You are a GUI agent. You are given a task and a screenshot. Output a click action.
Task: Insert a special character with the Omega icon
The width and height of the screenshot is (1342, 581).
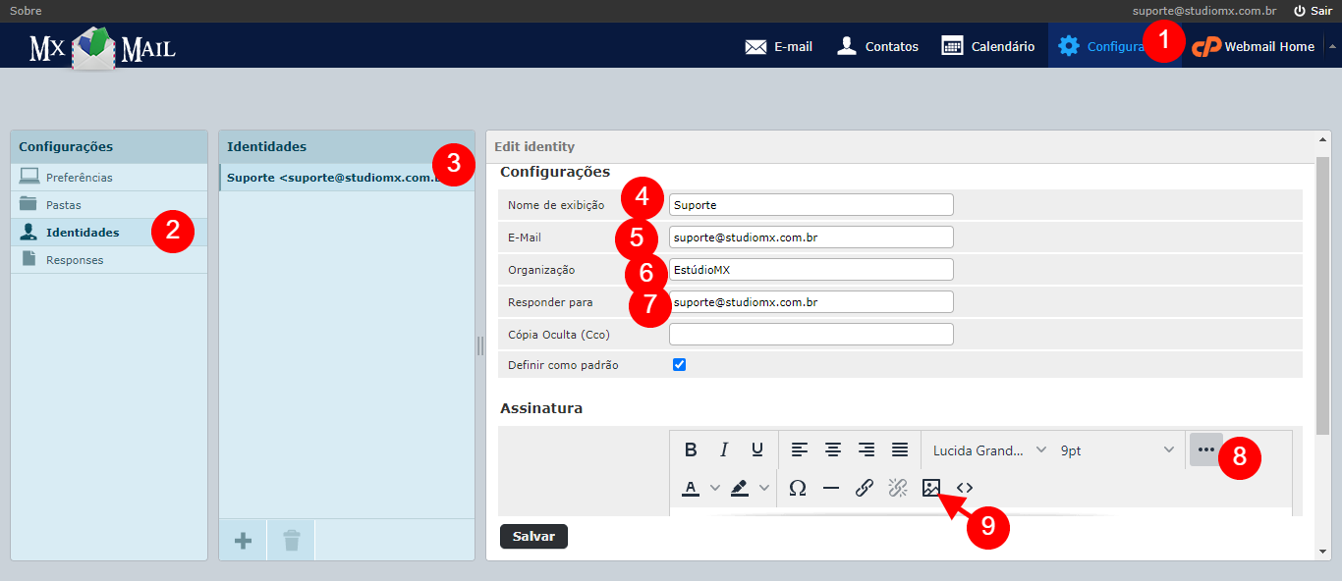[797, 487]
